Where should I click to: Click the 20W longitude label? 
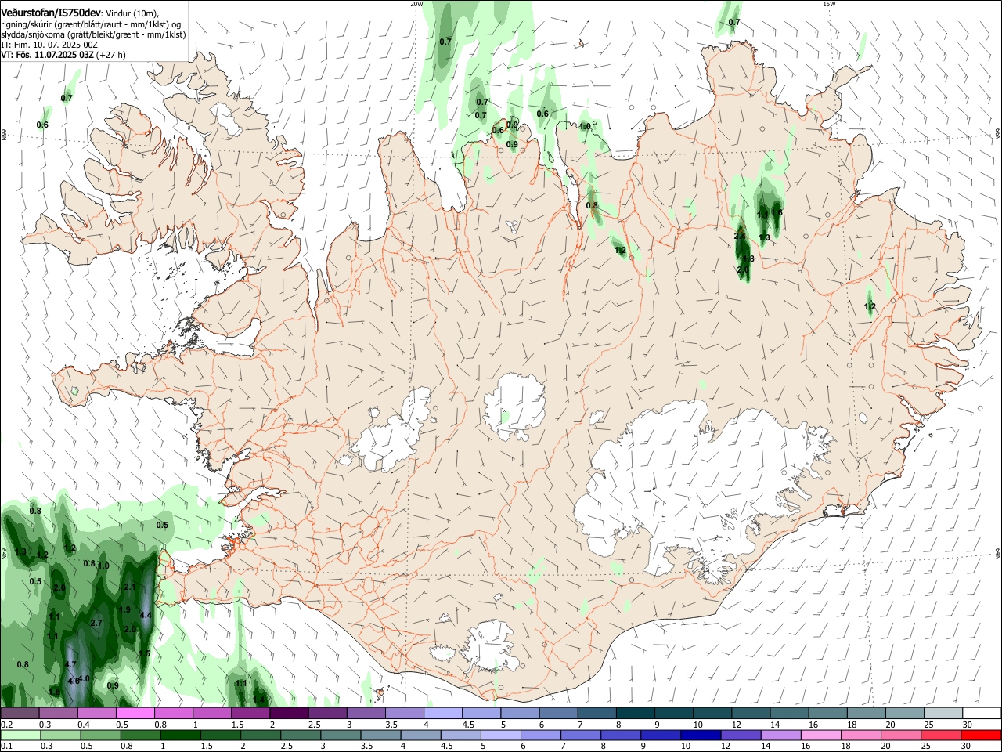417,4
